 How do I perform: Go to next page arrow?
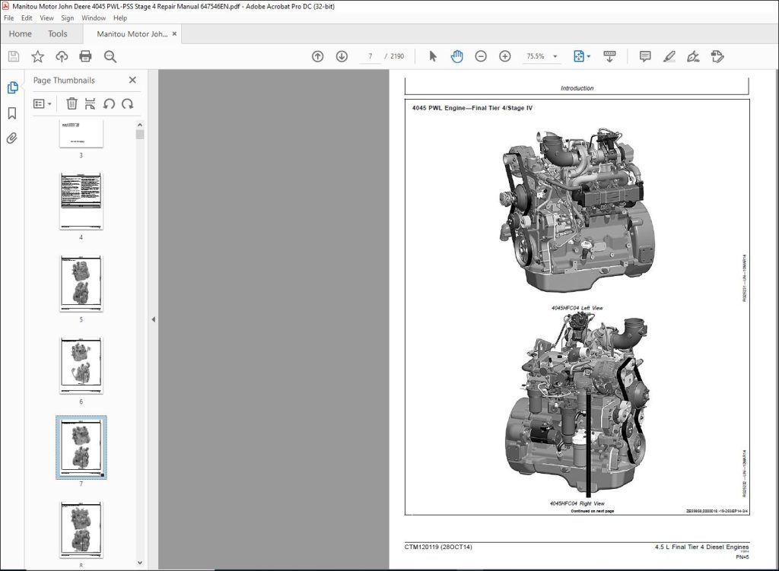tap(342, 56)
